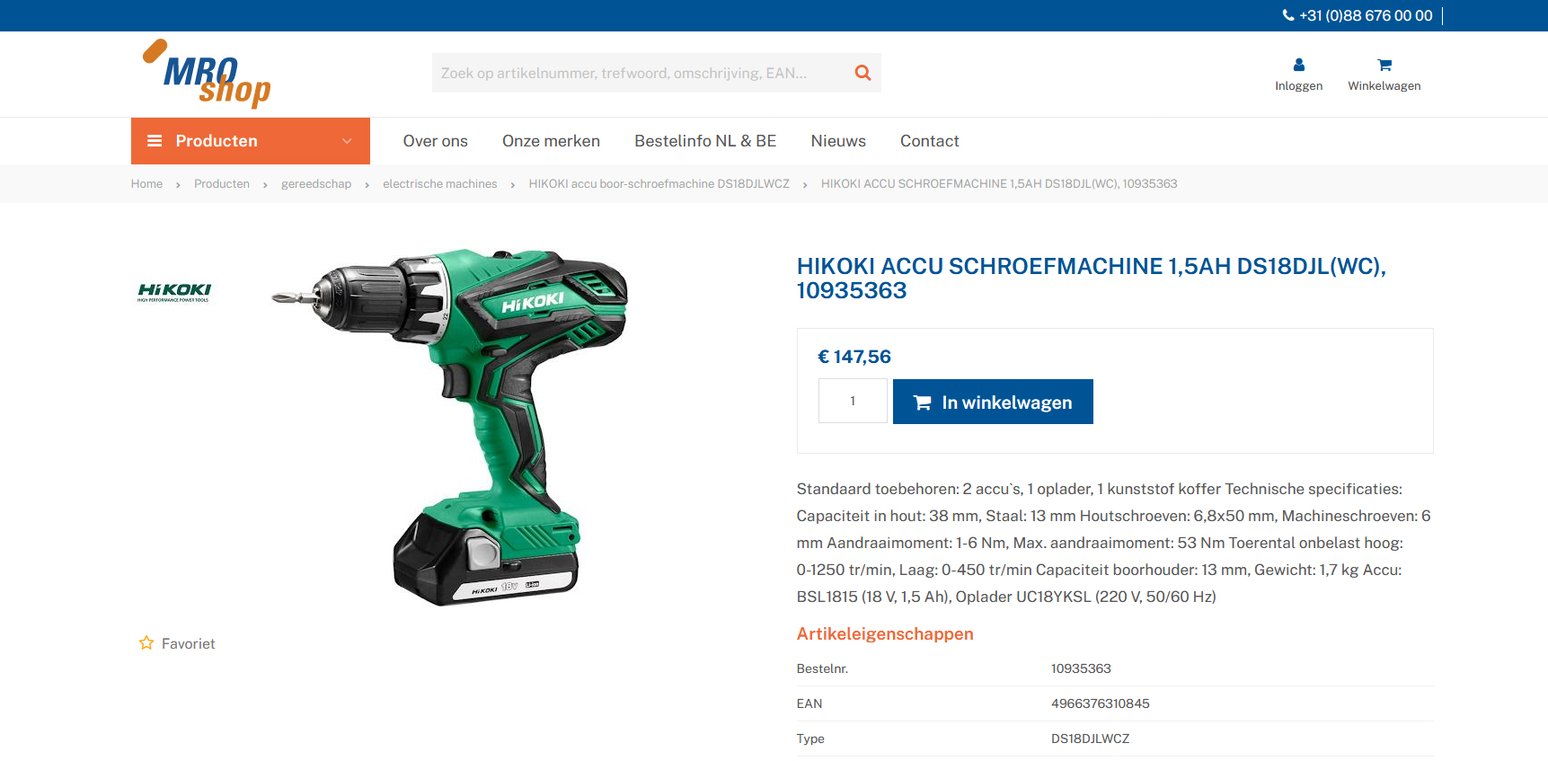Viewport: 1548px width, 761px height.
Task: Focus the article search field
Action: coord(642,73)
